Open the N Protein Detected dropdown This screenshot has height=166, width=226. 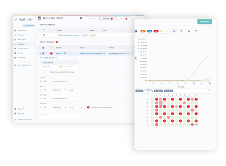[x=59, y=107]
